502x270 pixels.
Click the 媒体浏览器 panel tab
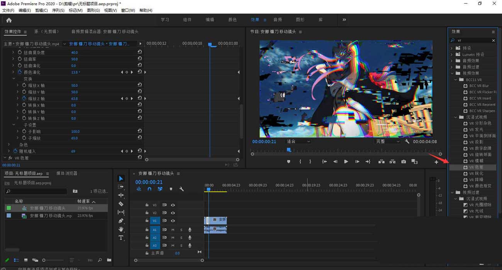pos(67,174)
